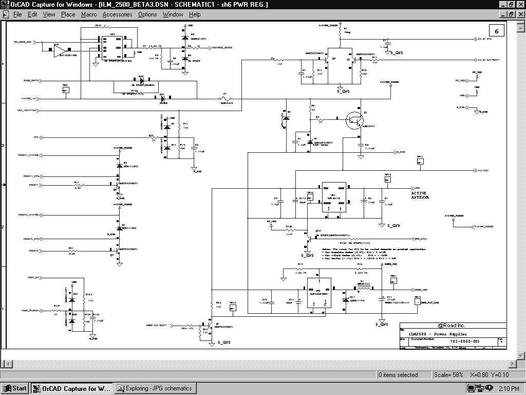
Task: Click the right arrow of horizontal scrollbar
Action: 512,364
